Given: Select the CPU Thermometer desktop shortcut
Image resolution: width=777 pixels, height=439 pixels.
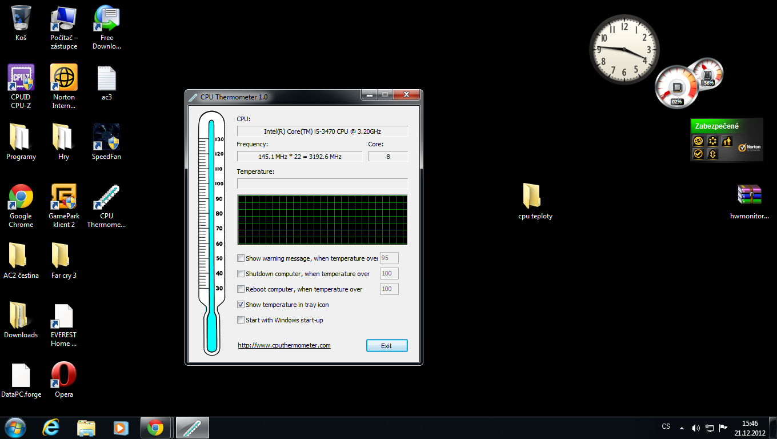Looking at the screenshot, I should [x=107, y=206].
